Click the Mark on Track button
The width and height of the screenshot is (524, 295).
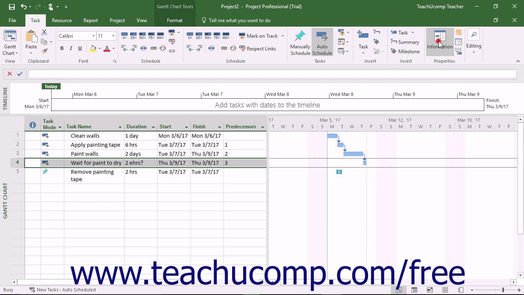258,36
